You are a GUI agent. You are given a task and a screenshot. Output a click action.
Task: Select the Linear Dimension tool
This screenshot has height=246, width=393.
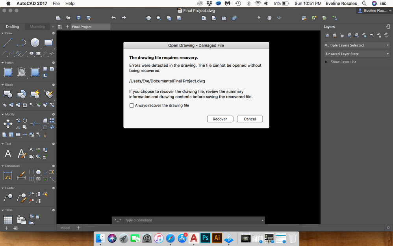click(8, 175)
